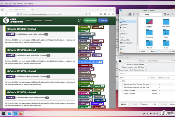Toggle Search results include filtered windows
The width and height of the screenshot is (175, 117).
(x=146, y=70)
